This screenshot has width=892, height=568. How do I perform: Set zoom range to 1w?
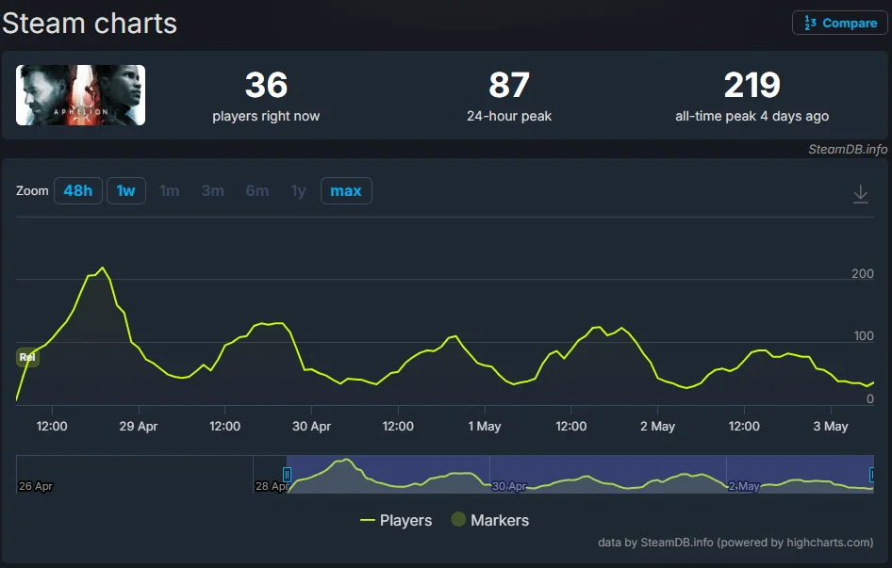(x=125, y=190)
